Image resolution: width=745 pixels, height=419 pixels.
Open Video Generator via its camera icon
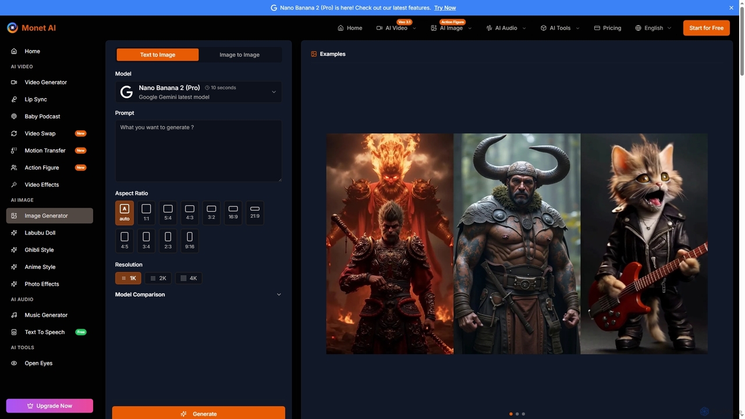14,82
